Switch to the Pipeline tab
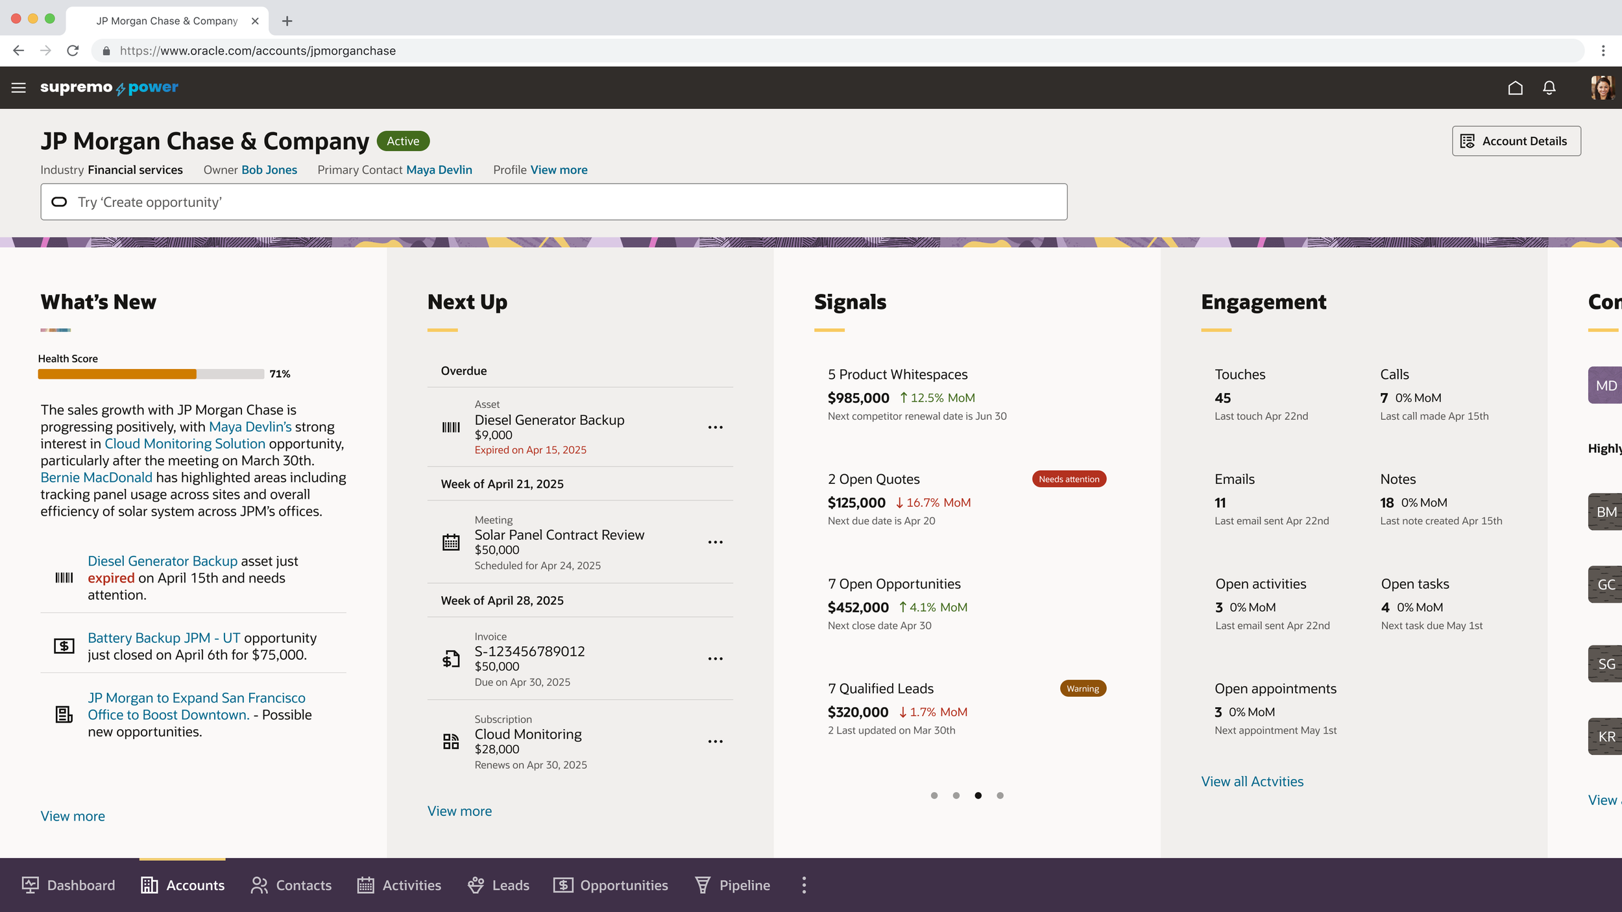The width and height of the screenshot is (1622, 912). tap(732, 885)
